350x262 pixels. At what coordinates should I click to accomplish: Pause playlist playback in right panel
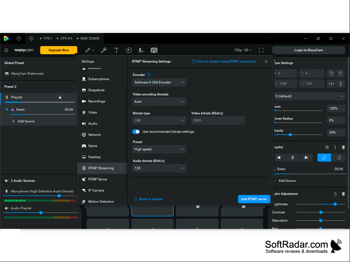pyautogui.click(x=292, y=157)
